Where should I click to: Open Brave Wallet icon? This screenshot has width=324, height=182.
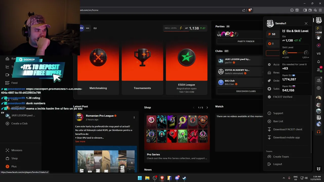[x=310, y=10]
